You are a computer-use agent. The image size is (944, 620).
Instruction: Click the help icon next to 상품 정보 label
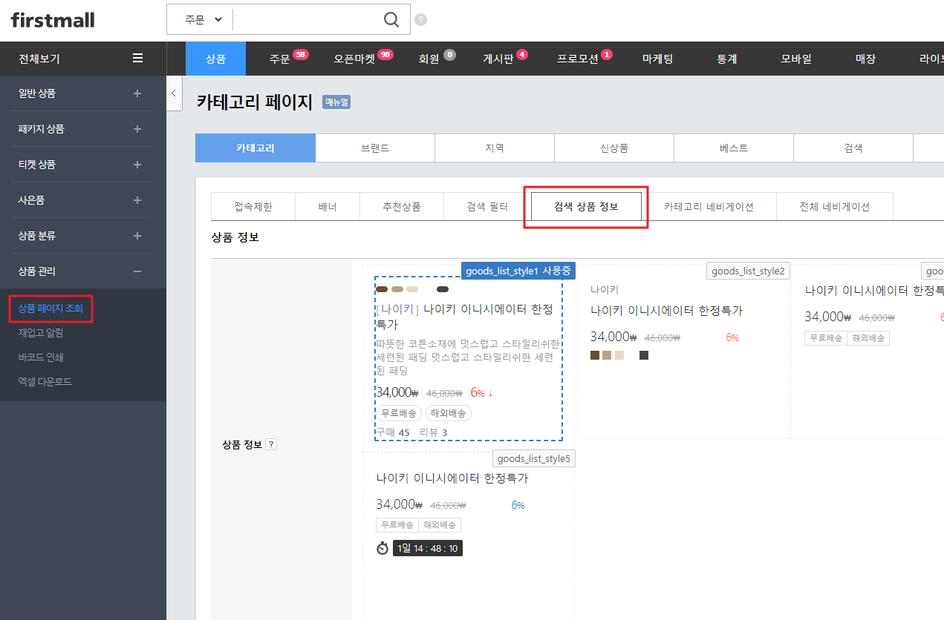tap(271, 444)
